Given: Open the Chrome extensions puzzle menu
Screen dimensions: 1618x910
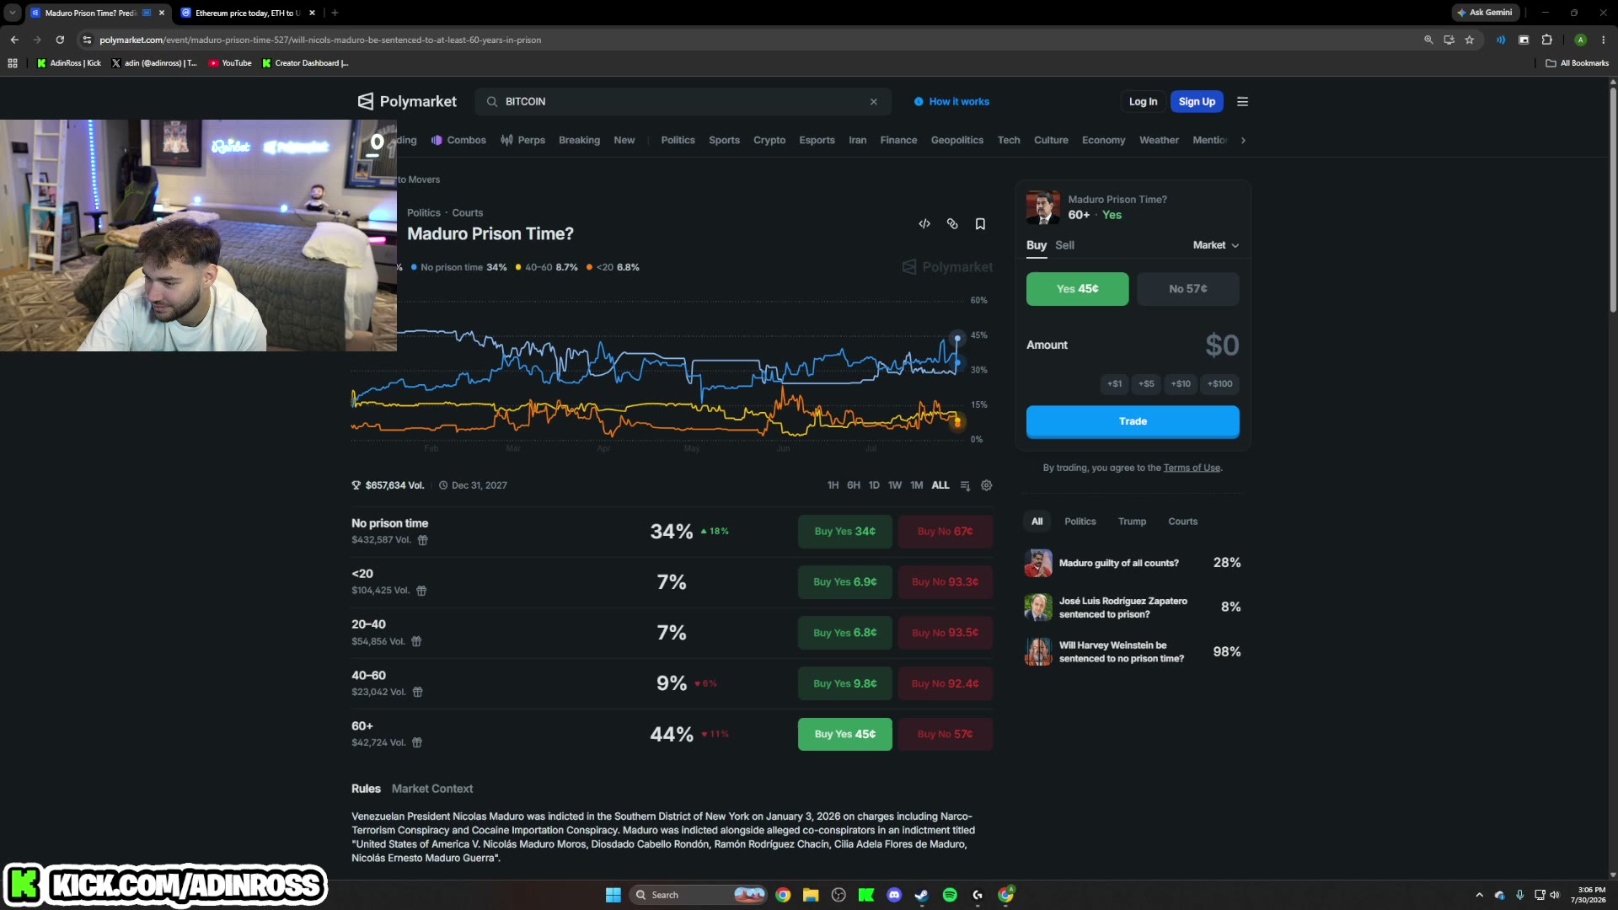Looking at the screenshot, I should click(1547, 40).
